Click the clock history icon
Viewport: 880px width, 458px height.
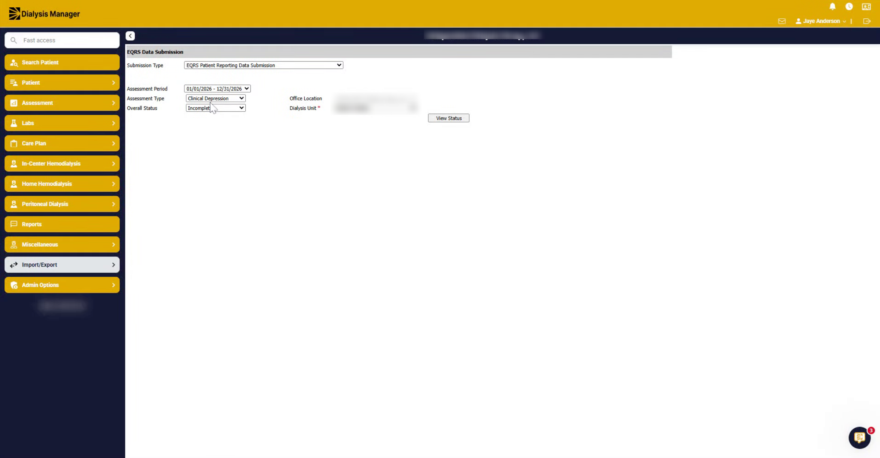coord(849,7)
